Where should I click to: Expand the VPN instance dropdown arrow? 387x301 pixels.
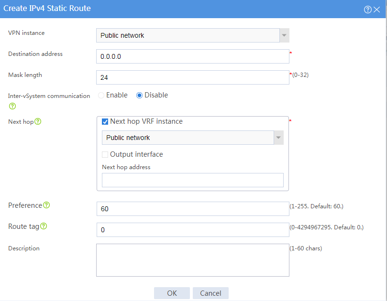point(284,35)
